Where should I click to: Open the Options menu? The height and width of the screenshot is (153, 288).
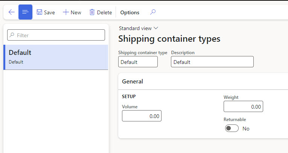130,12
